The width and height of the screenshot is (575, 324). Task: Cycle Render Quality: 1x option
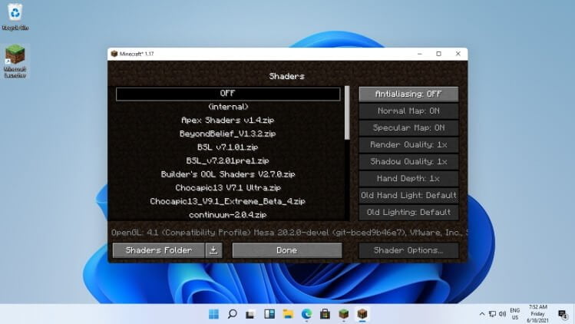tap(408, 144)
